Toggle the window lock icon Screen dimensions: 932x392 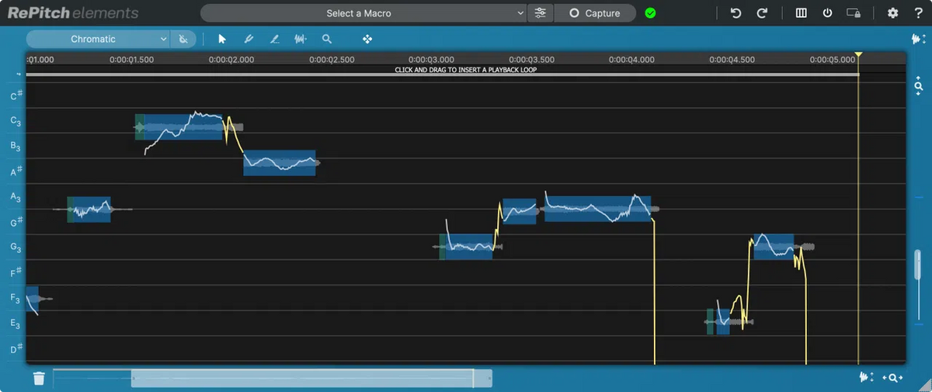854,13
